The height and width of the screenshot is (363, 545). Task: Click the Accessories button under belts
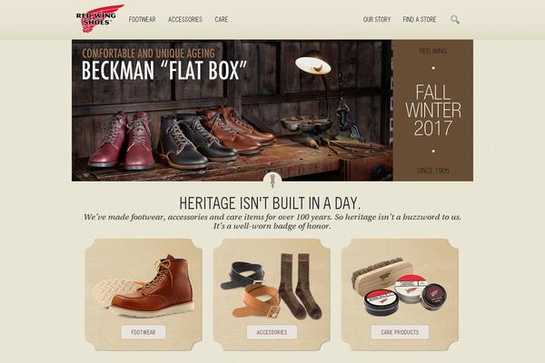click(272, 332)
